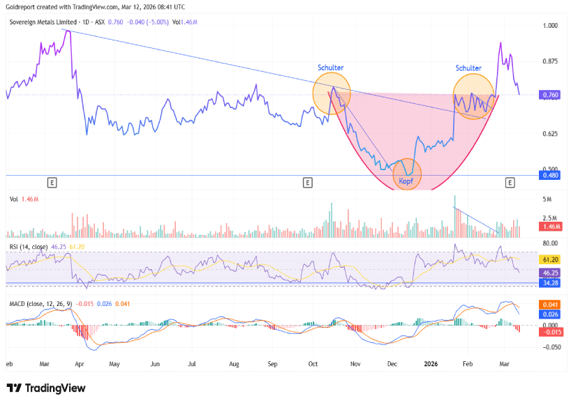Viewport: 571px width, 396px height.
Task: Click the TradingView logo at bottom left
Action: [x=46, y=388]
